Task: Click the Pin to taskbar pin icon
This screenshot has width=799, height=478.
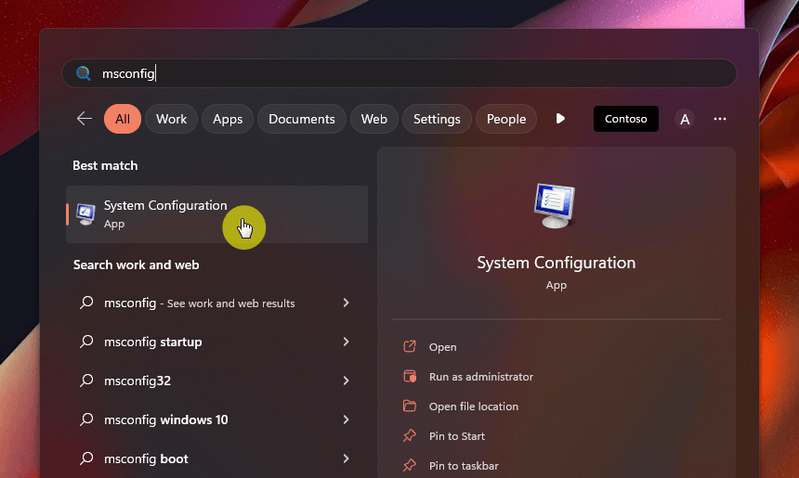Action: [x=410, y=465]
